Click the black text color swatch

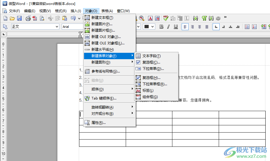tap(147, 27)
